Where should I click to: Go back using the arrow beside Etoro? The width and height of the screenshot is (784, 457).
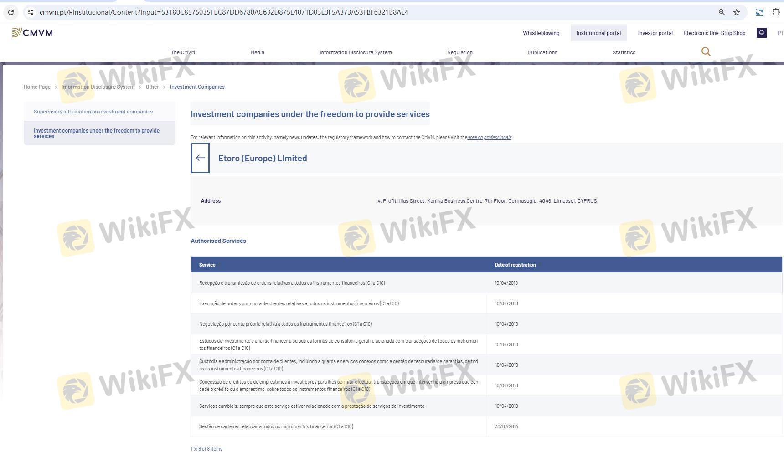[200, 158]
